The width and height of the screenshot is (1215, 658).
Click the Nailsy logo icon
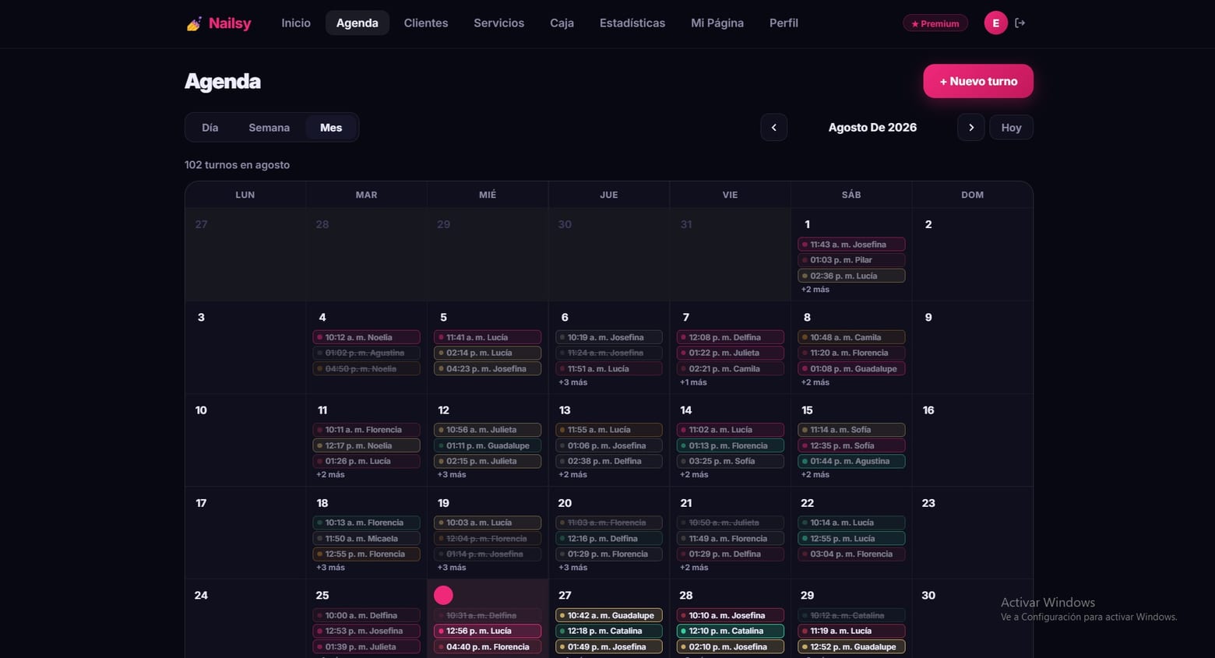pyautogui.click(x=194, y=23)
